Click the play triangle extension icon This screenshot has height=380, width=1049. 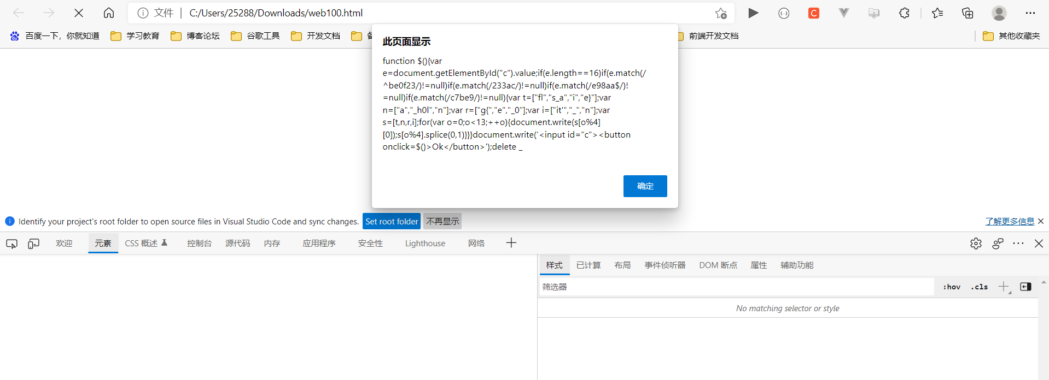pyautogui.click(x=753, y=13)
